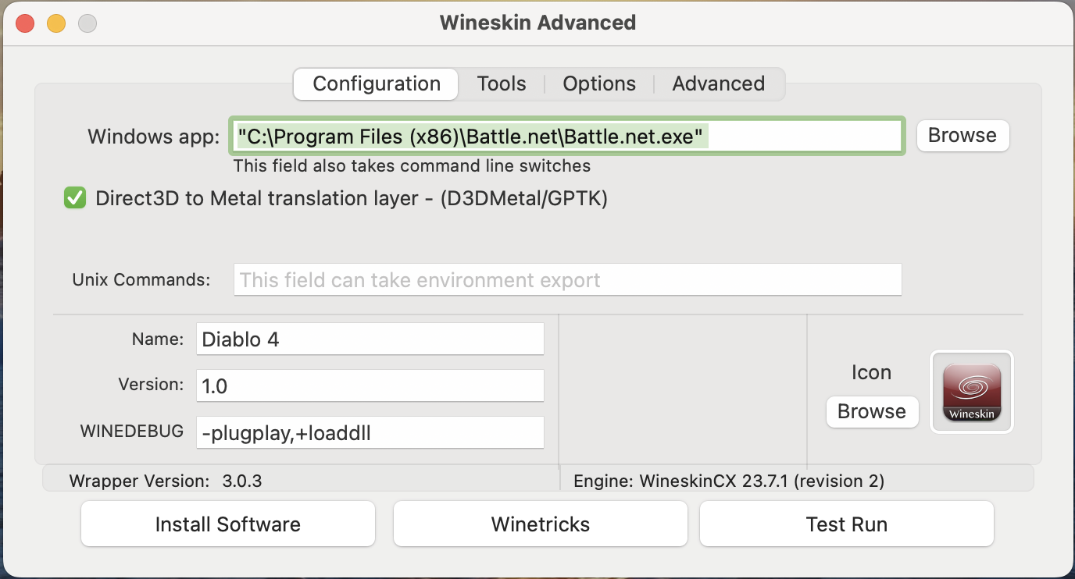Focus the Windows app path field

pyautogui.click(x=568, y=137)
